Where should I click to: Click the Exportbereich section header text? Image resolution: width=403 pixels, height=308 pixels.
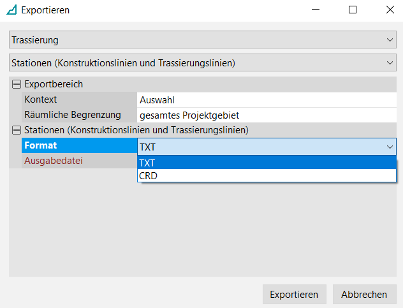click(x=54, y=84)
